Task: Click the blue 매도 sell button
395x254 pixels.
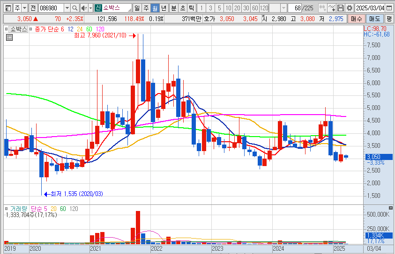Action: [x=374, y=19]
